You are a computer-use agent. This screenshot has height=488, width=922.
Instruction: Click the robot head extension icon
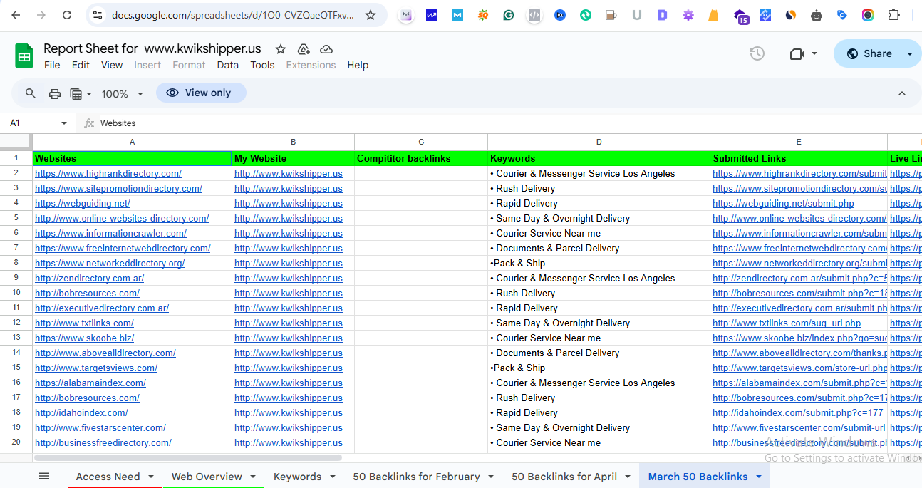pyautogui.click(x=817, y=14)
